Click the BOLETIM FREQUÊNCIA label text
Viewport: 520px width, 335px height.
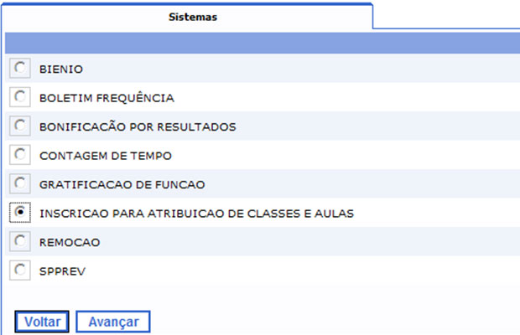(107, 98)
